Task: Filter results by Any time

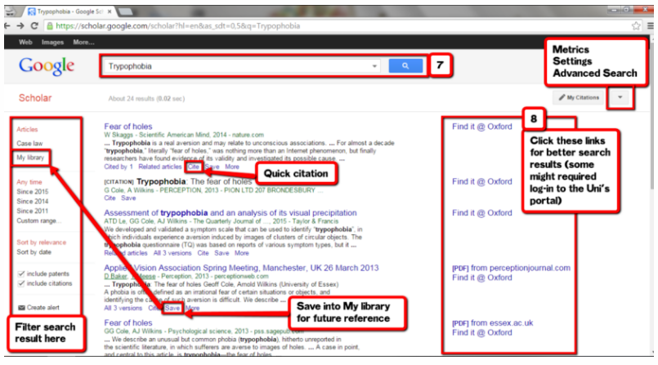Action: pyautogui.click(x=29, y=182)
